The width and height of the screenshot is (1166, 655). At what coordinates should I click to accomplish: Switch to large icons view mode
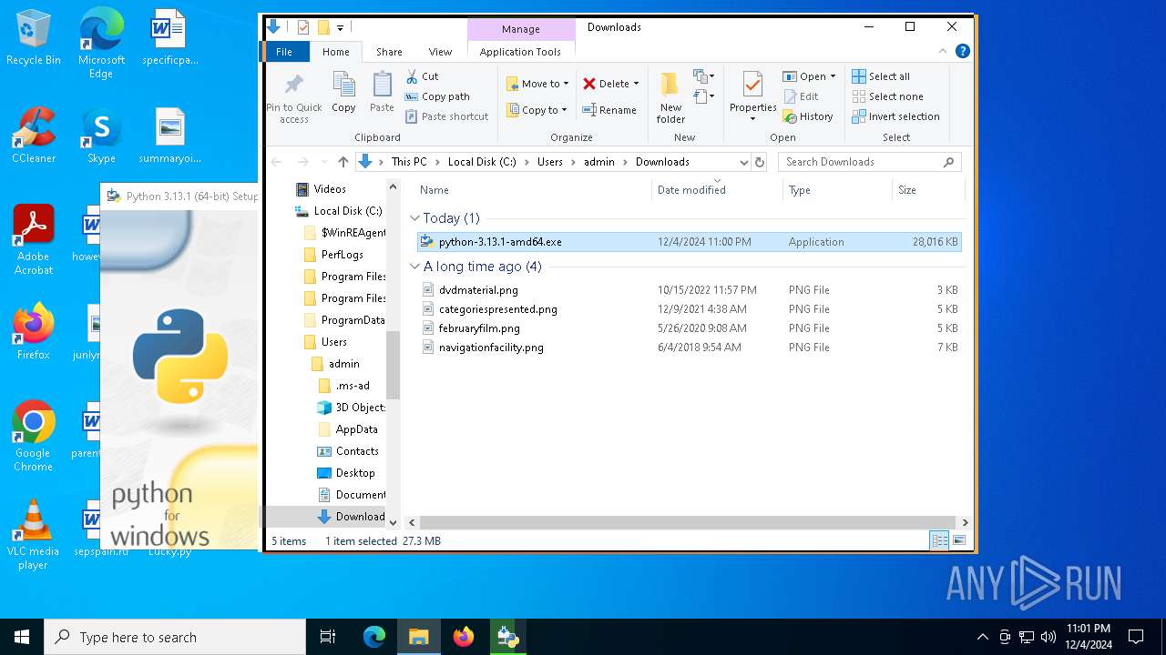[958, 541]
